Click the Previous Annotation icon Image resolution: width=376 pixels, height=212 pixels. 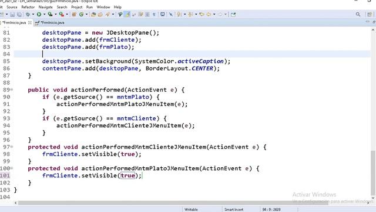(190, 15)
